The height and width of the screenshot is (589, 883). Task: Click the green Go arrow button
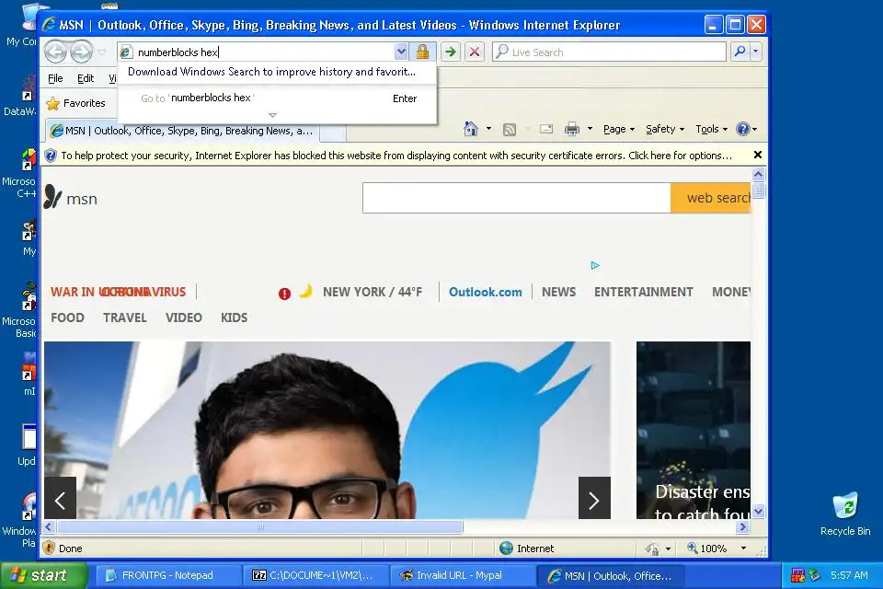(451, 52)
